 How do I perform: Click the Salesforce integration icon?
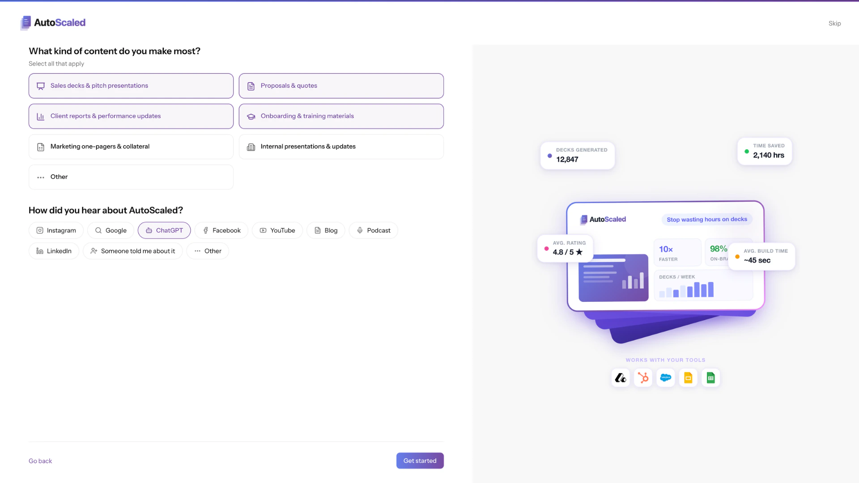coord(665,377)
